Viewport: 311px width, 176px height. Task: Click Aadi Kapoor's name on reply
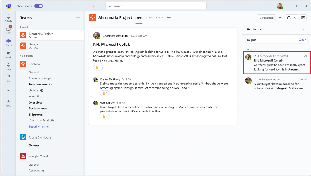coord(107,102)
